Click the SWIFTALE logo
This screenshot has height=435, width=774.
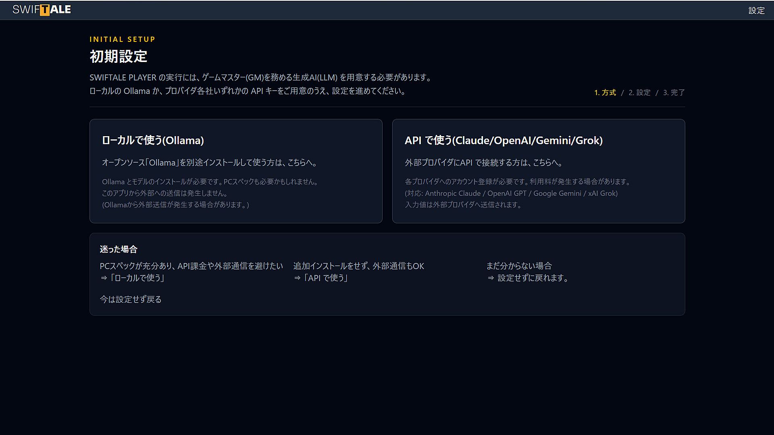42,10
